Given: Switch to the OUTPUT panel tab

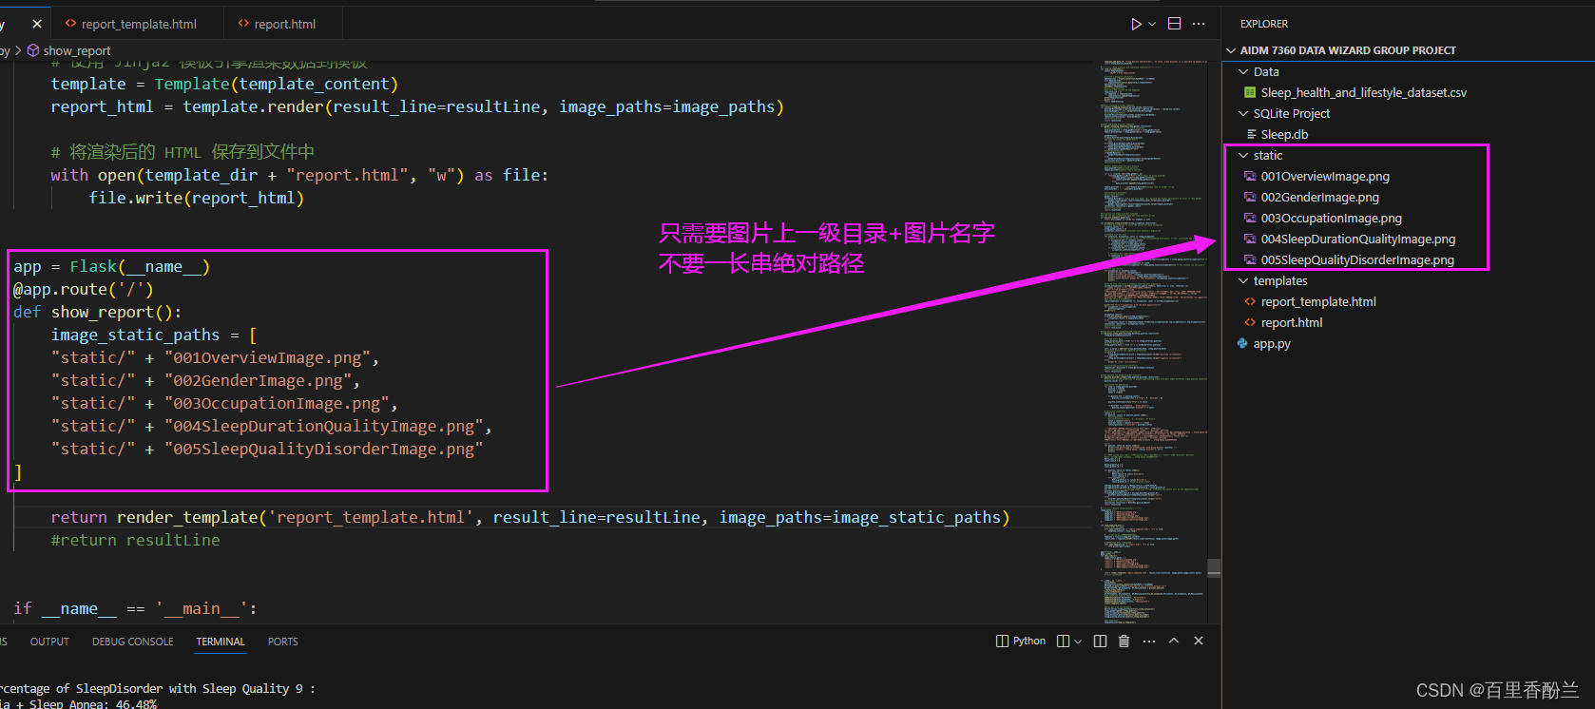Looking at the screenshot, I should coord(49,642).
